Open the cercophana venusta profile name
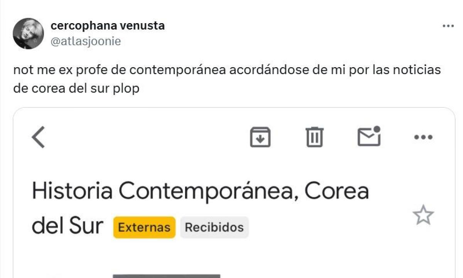 tap(108, 26)
